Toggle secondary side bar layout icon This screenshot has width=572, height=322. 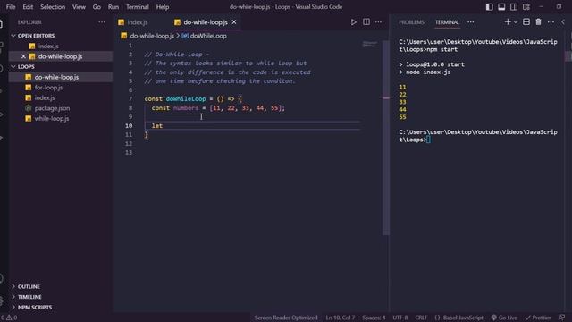tap(514, 7)
